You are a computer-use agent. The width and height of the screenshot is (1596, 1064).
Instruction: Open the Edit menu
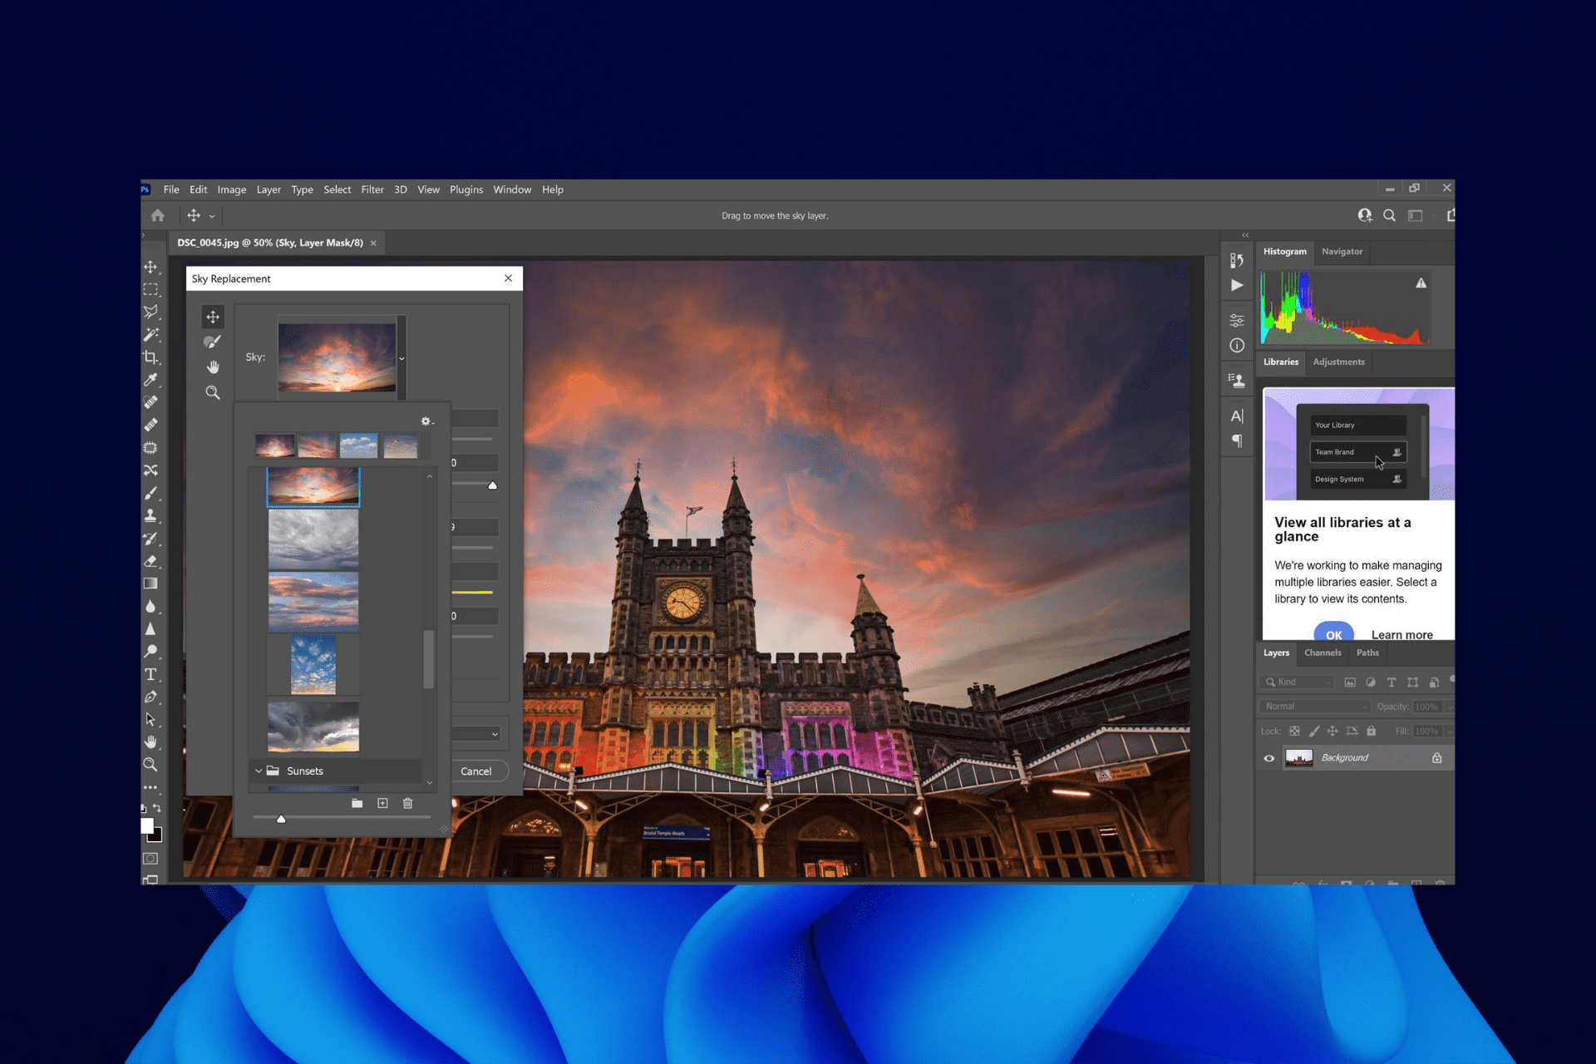(x=199, y=189)
